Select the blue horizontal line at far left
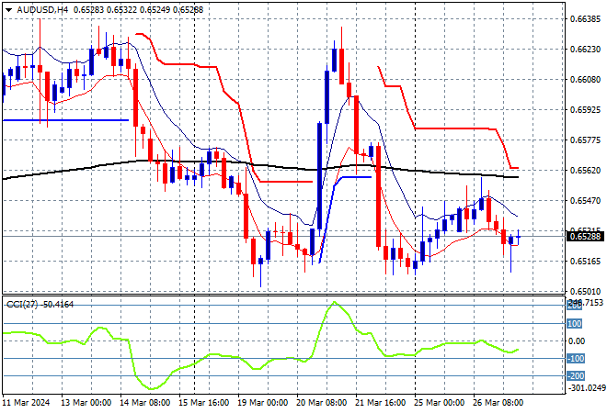Viewport: 607px width, 413px height. 64,120
